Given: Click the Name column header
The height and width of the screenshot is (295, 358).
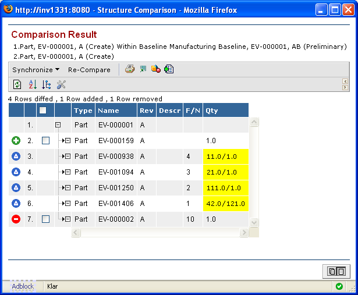Looking at the screenshot, I should coord(108,110).
